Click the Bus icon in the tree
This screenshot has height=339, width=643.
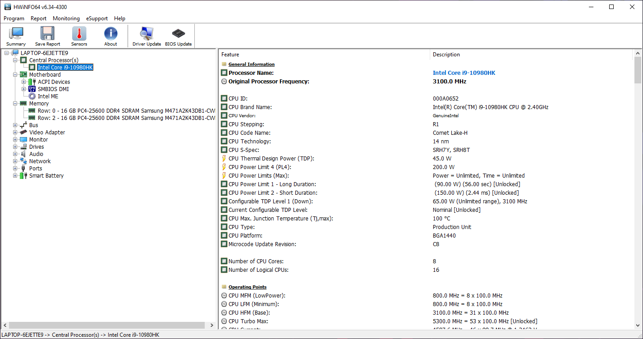coord(24,125)
